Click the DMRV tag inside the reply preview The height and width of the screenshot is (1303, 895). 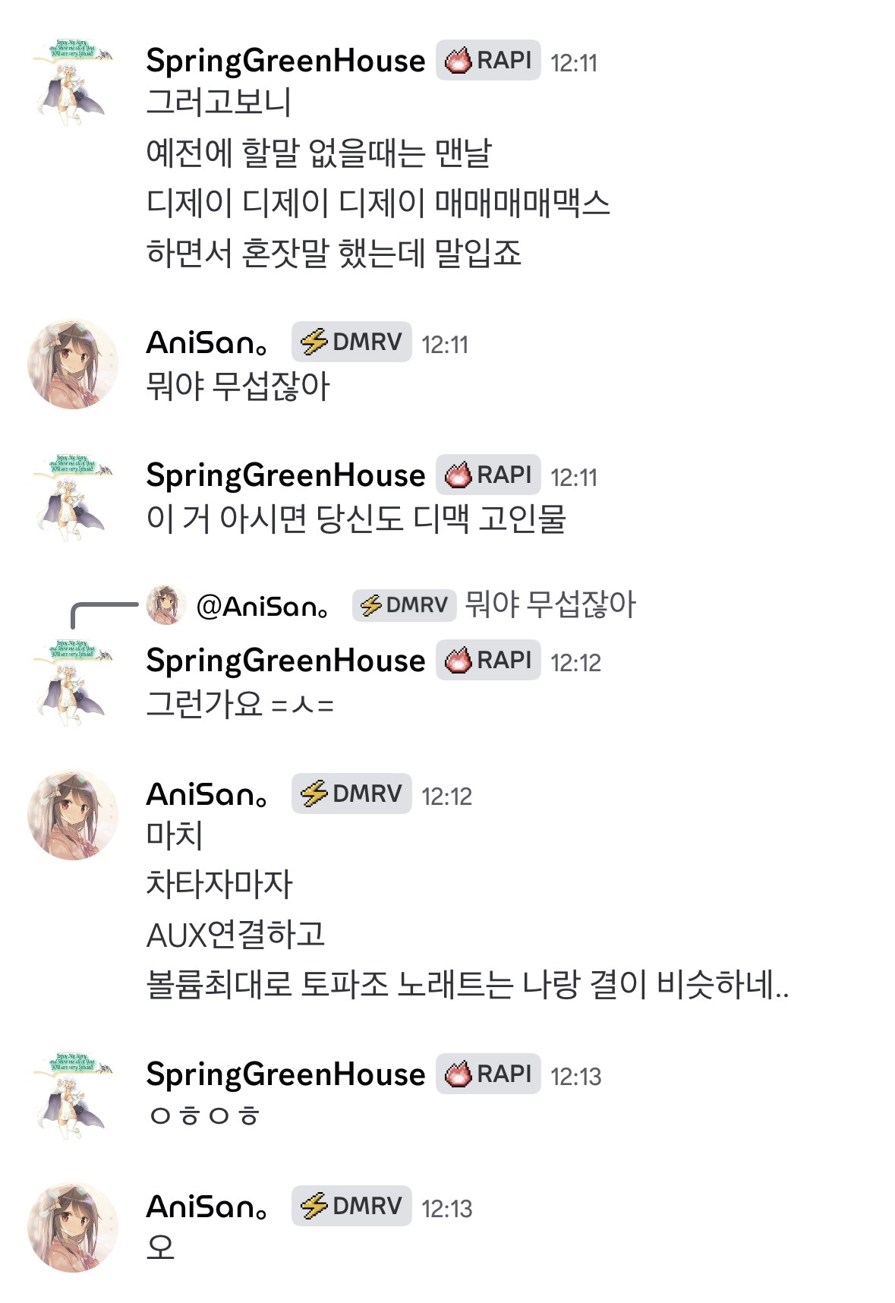pos(404,605)
